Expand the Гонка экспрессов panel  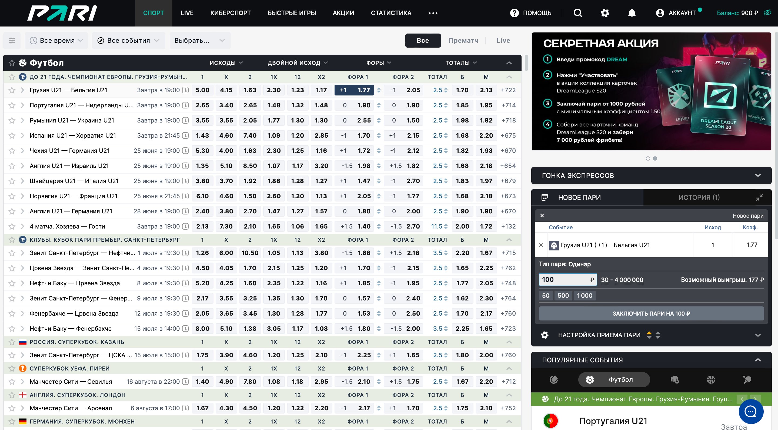[x=757, y=175]
